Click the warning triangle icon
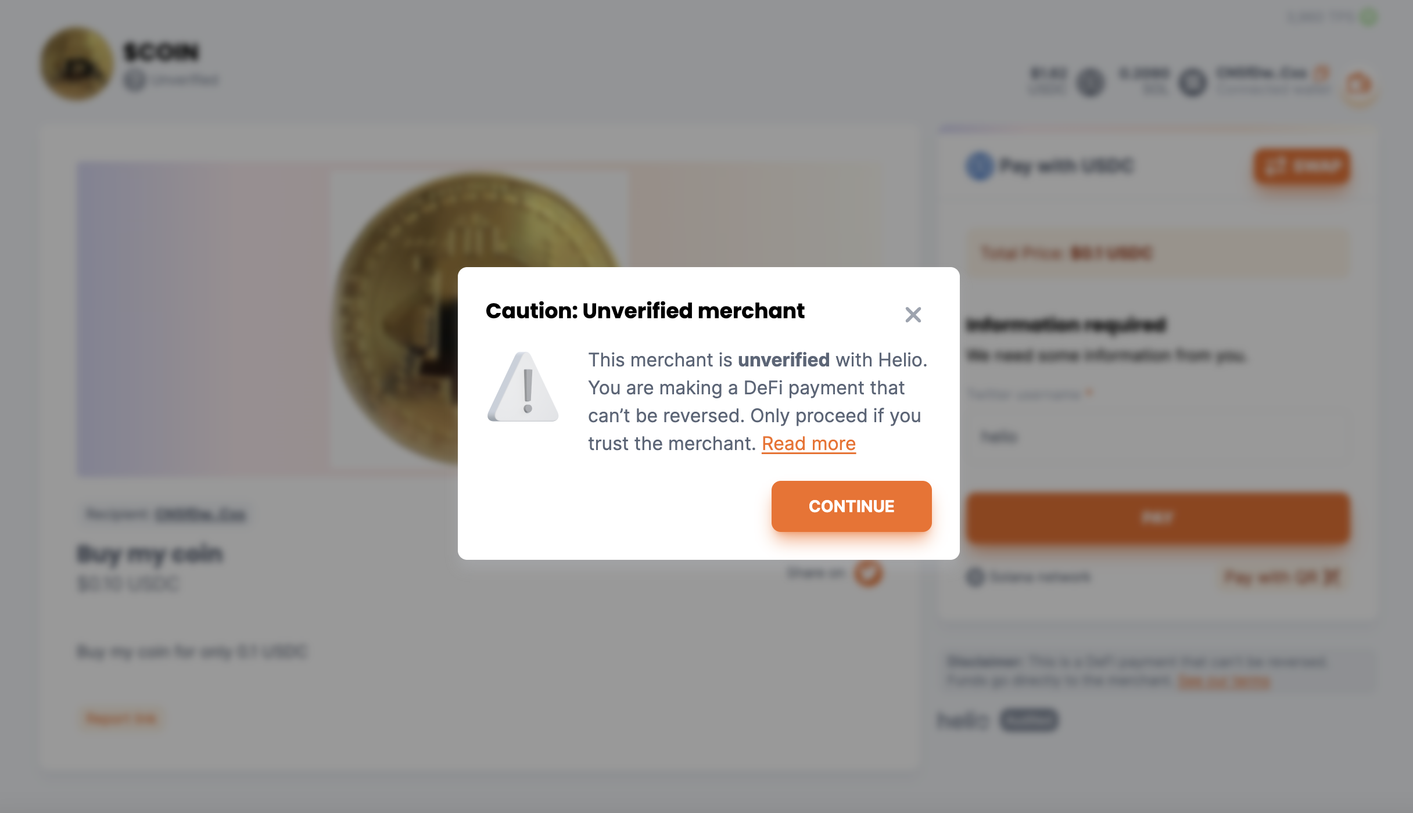 tap(523, 387)
